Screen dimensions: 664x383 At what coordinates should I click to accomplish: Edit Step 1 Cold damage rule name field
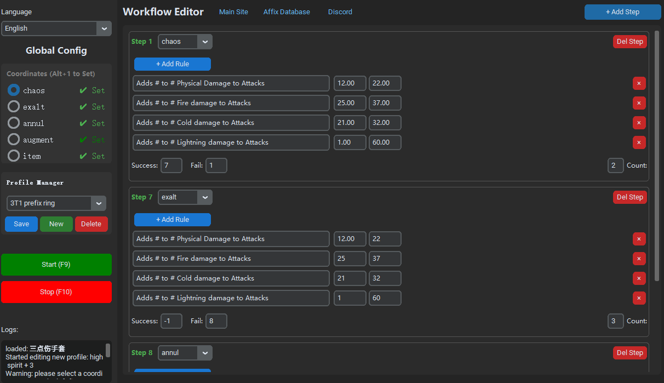coord(231,123)
